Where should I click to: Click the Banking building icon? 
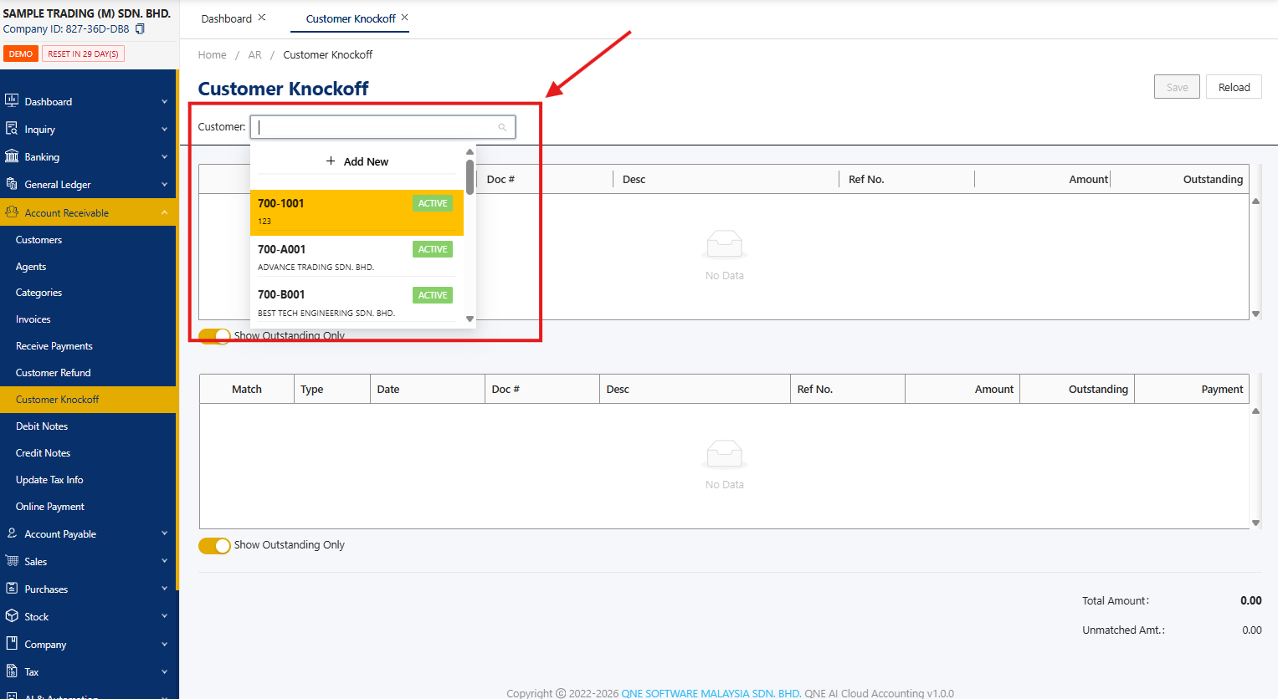coord(12,156)
